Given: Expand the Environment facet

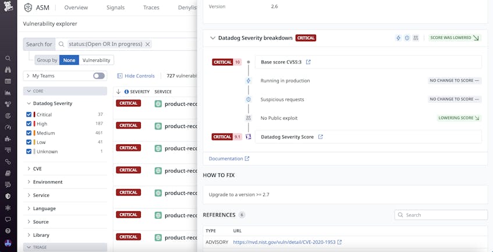Looking at the screenshot, I should (x=29, y=182).
